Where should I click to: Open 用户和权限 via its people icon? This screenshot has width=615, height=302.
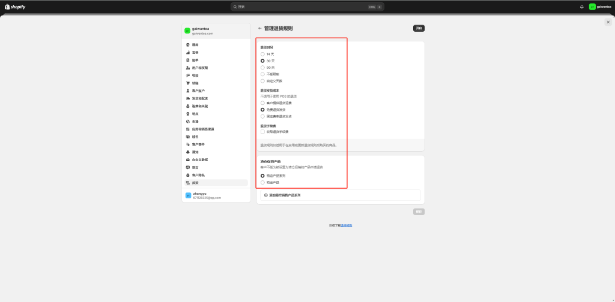click(x=188, y=68)
